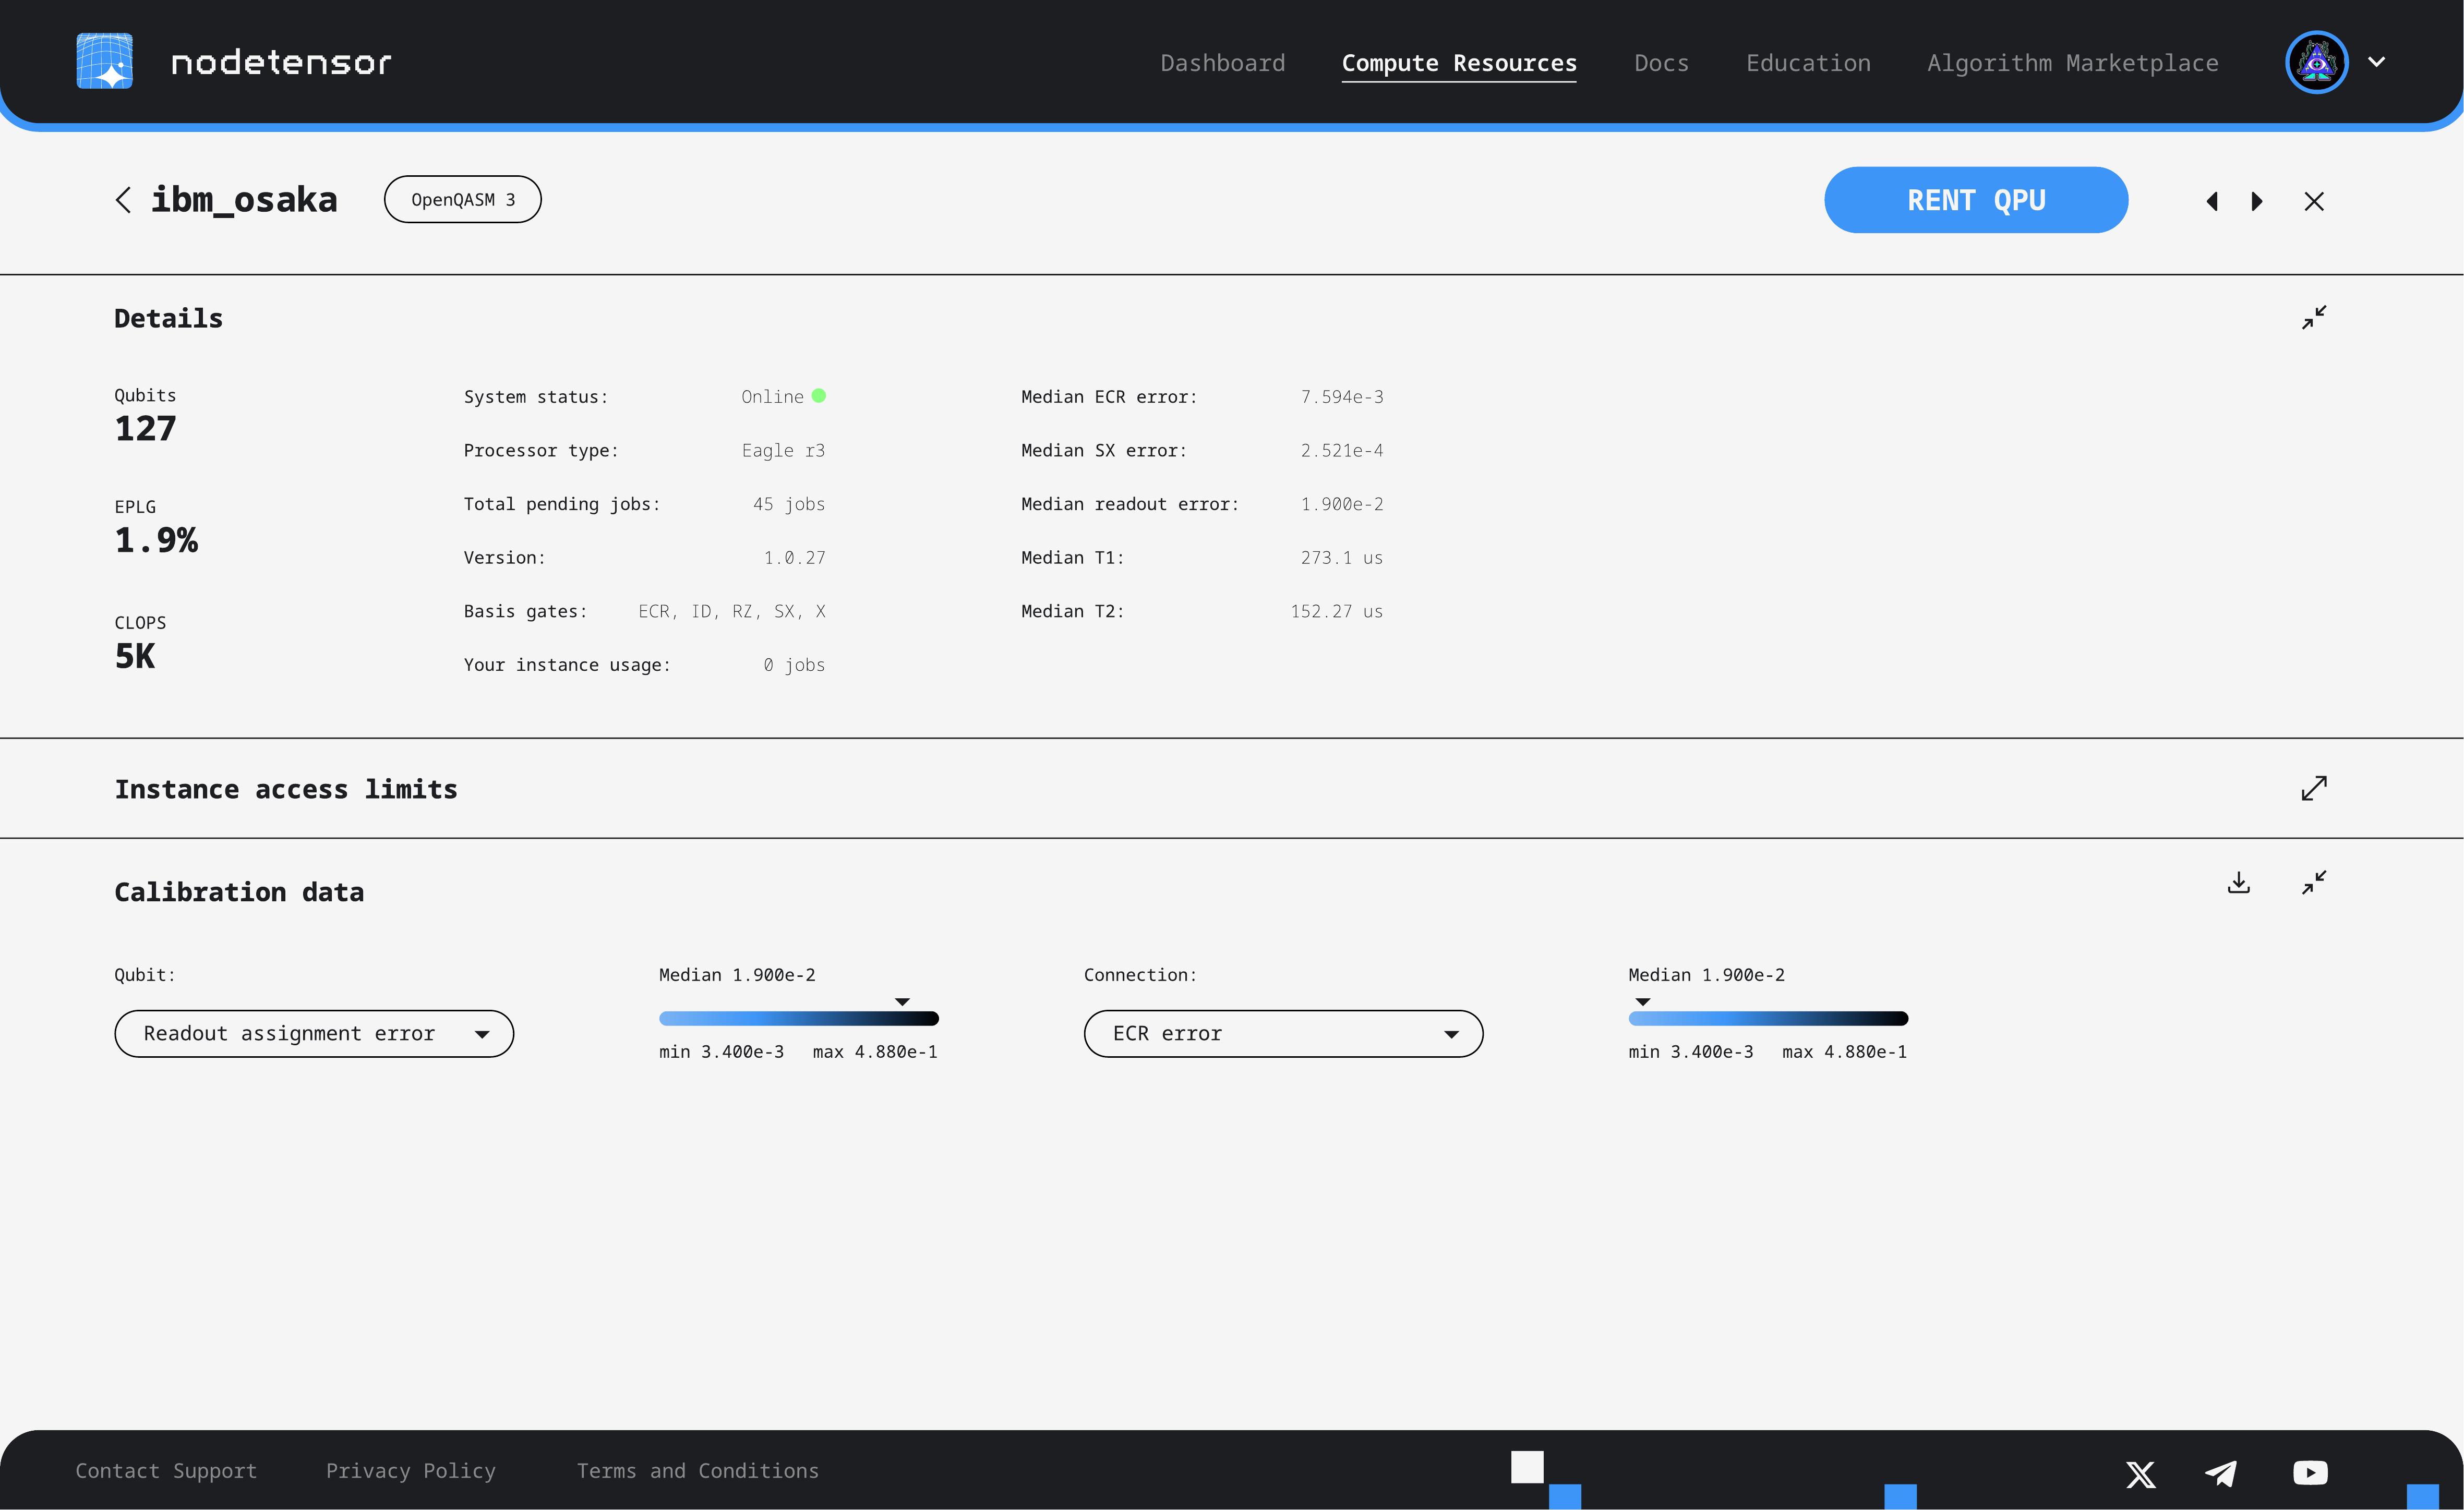The width and height of the screenshot is (2464, 1510).
Task: Click the nodetensor logo
Action: tap(232, 61)
